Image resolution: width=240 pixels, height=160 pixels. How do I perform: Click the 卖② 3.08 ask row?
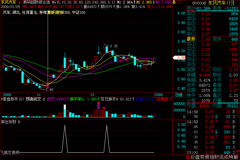point(212,29)
